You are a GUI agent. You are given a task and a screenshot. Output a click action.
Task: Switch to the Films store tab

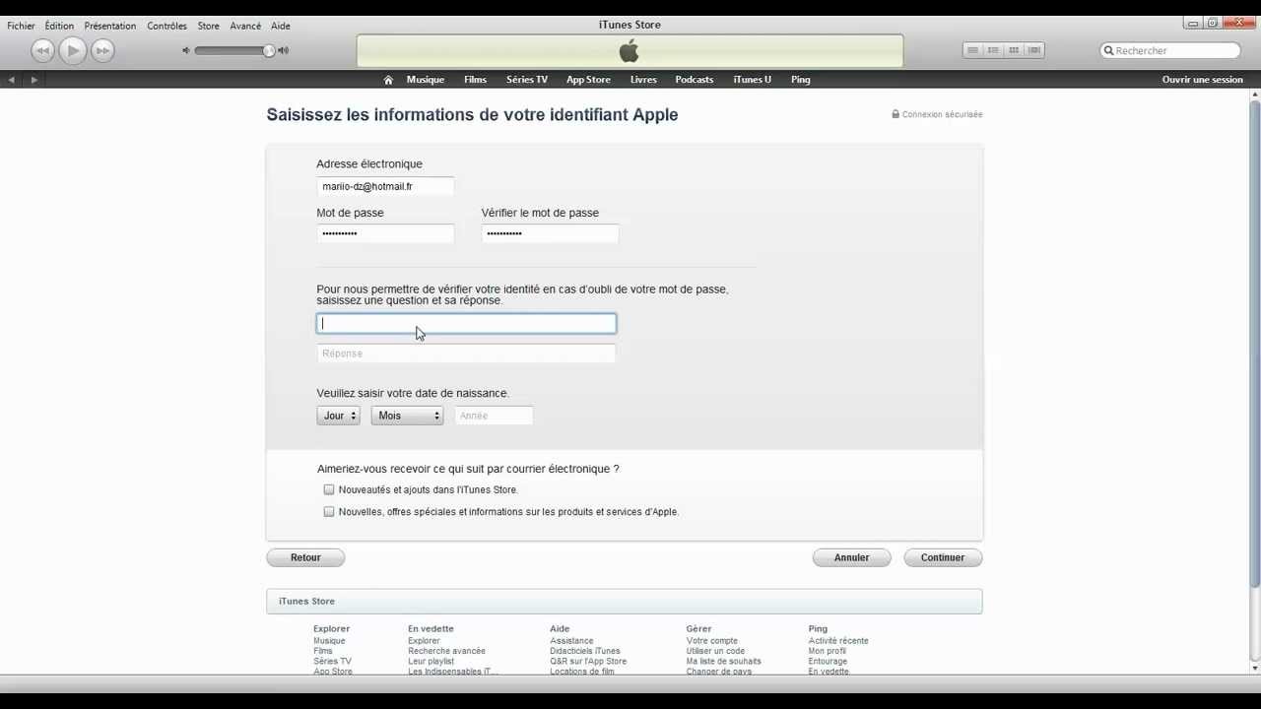pos(475,80)
